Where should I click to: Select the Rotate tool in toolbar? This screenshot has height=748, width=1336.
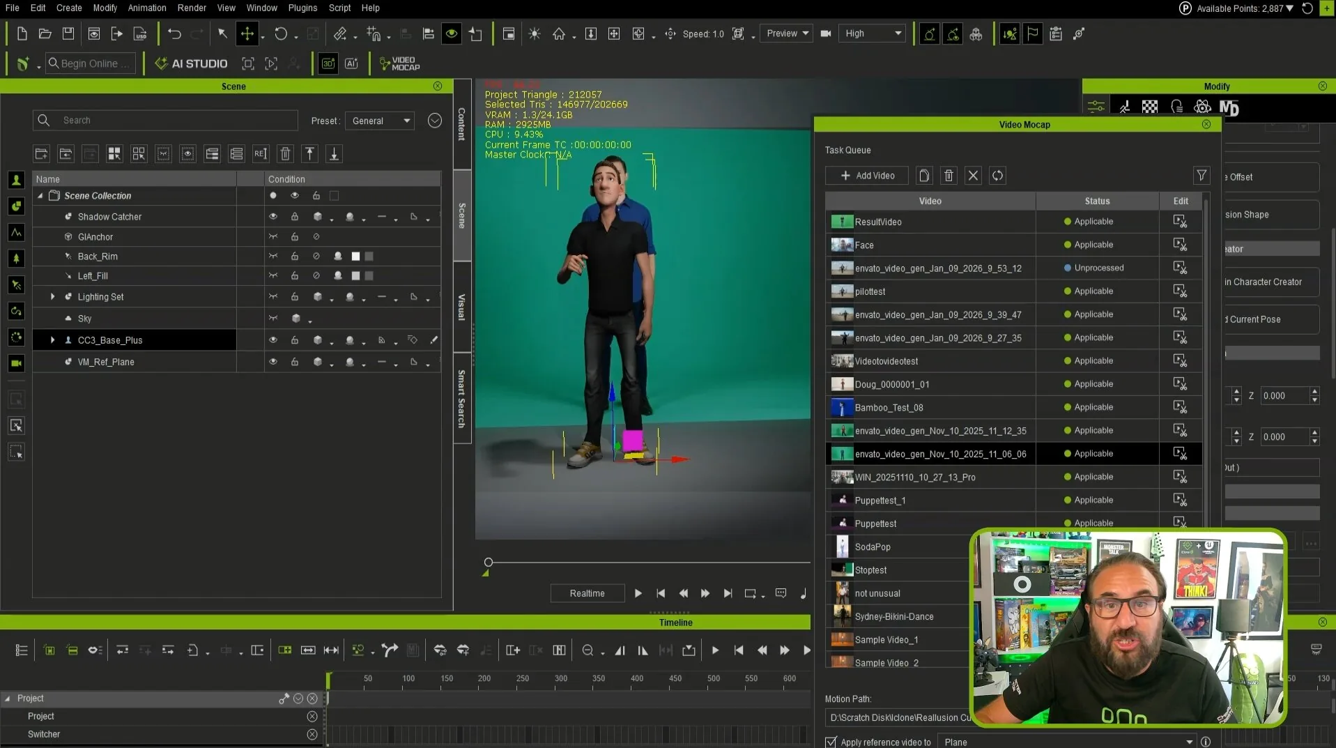point(281,33)
